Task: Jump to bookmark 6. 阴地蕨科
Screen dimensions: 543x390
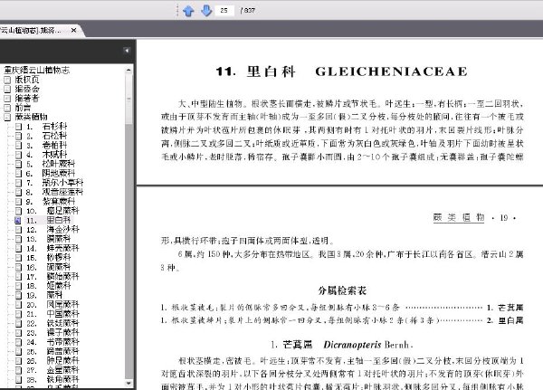Action: [51, 173]
